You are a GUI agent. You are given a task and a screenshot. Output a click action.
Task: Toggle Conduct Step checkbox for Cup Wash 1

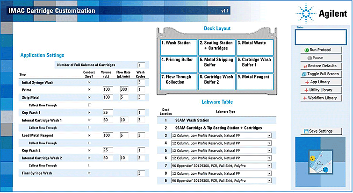[89, 113]
